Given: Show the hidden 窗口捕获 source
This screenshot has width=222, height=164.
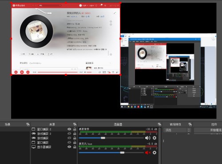Looking at the screenshot, I should tap(69, 143).
